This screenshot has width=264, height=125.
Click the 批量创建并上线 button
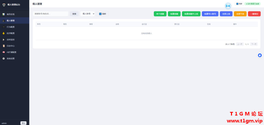pyautogui.click(x=191, y=14)
